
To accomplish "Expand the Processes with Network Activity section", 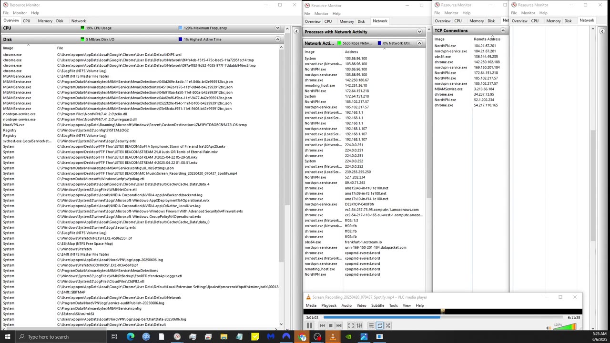I will (x=419, y=32).
